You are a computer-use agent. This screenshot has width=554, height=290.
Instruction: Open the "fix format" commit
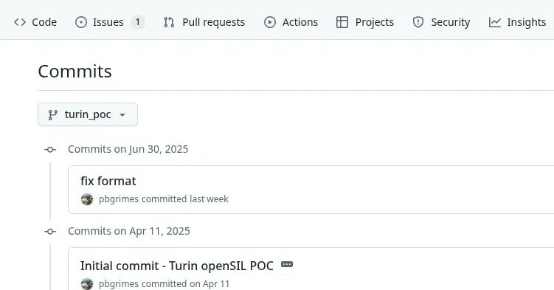tap(108, 181)
